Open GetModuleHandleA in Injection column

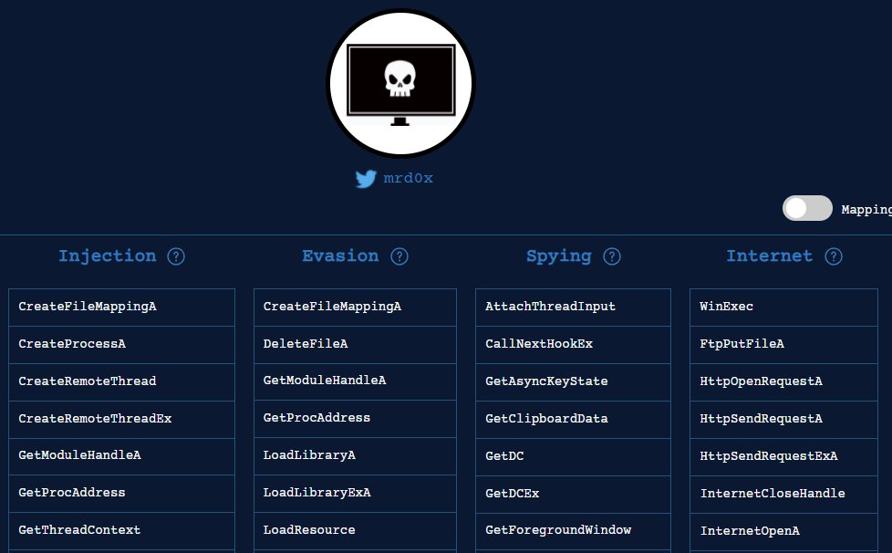pyautogui.click(x=121, y=456)
